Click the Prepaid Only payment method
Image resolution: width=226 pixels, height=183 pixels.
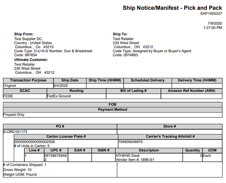pyautogui.click(x=14, y=115)
